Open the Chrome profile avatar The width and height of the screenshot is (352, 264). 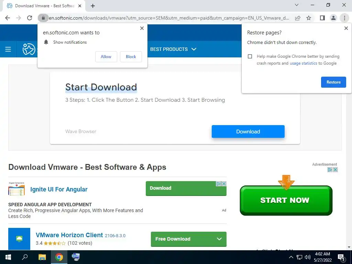point(333,18)
